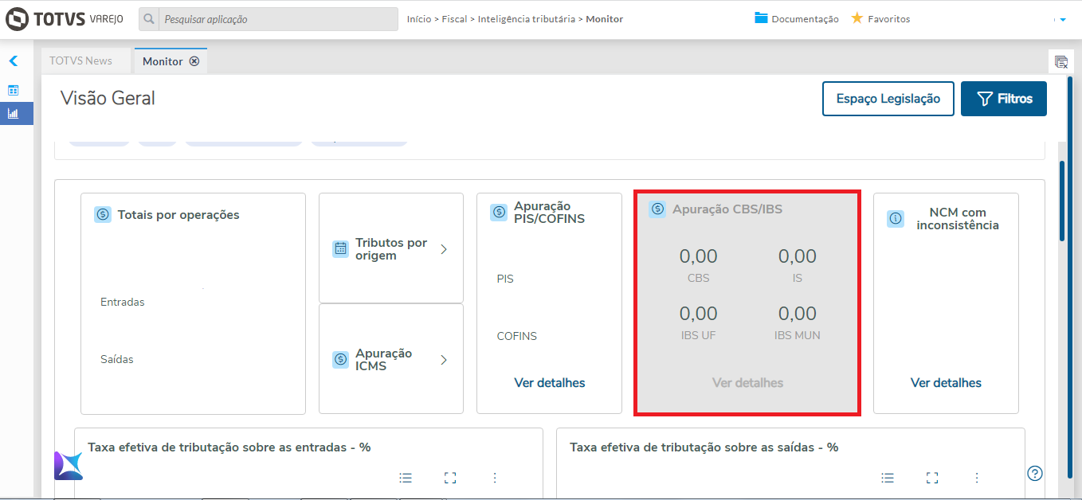Click the Espaço Legislação button
The height and width of the screenshot is (500, 1082).
(x=888, y=99)
